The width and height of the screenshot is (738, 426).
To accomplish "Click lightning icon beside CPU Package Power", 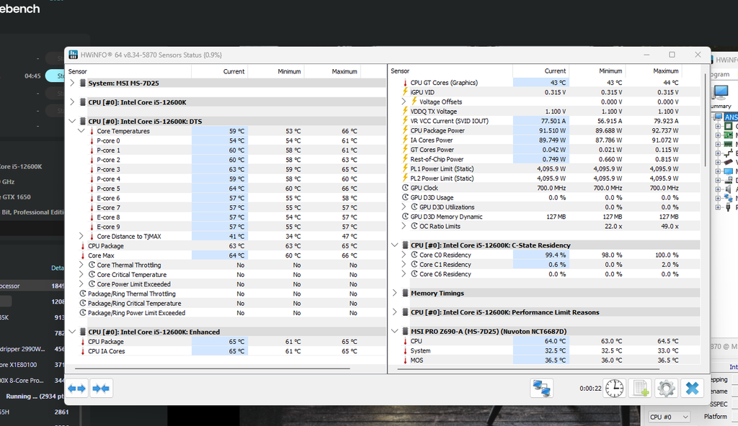I will tap(405, 130).
